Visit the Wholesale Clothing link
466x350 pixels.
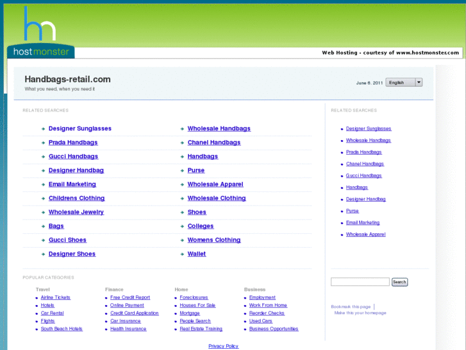coord(217,198)
